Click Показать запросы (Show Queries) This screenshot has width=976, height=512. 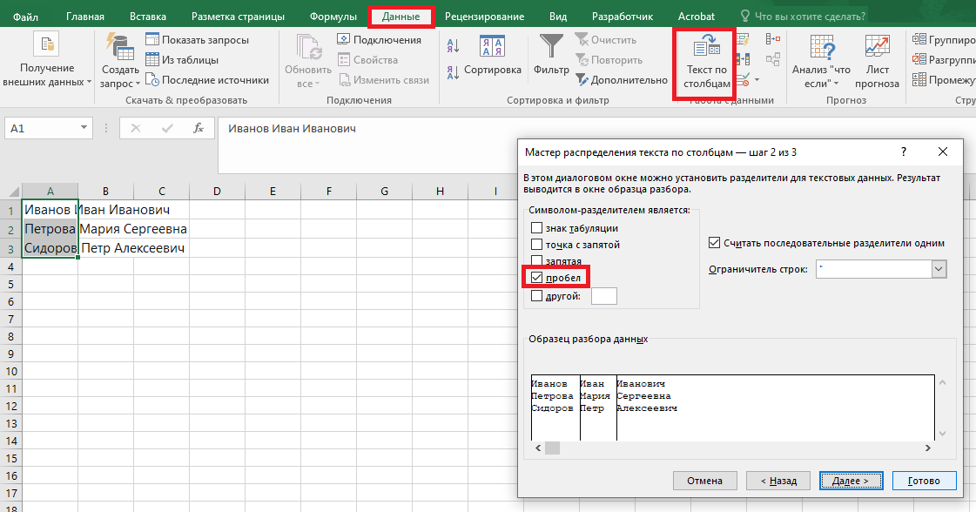point(197,40)
